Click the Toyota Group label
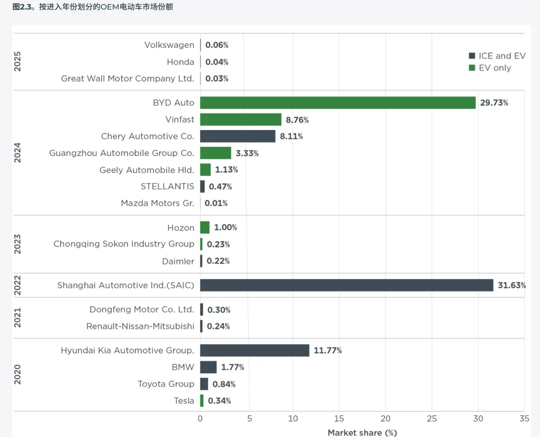The height and width of the screenshot is (437, 540). pos(166,384)
